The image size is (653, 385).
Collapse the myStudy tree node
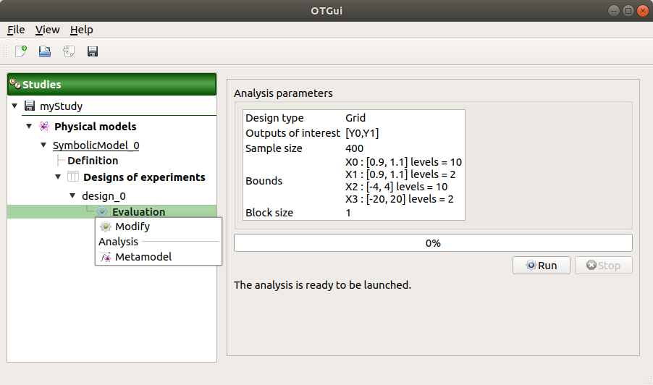14,106
